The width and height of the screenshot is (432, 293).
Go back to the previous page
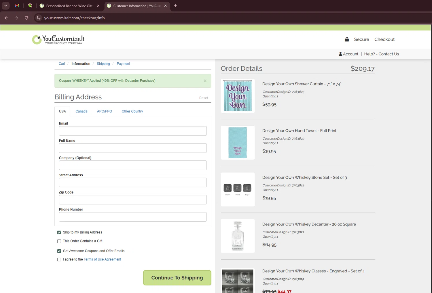6,18
